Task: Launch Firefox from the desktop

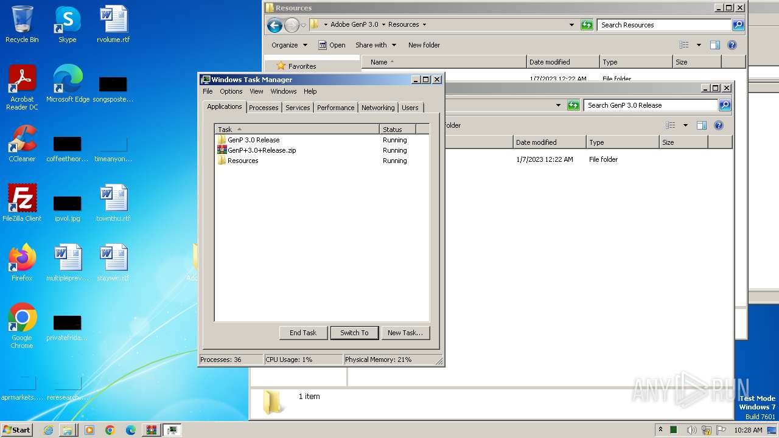Action: tap(22, 263)
